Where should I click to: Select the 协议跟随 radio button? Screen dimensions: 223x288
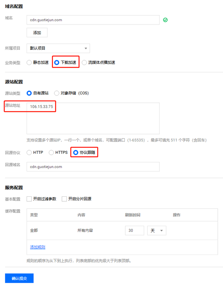click(x=76, y=153)
